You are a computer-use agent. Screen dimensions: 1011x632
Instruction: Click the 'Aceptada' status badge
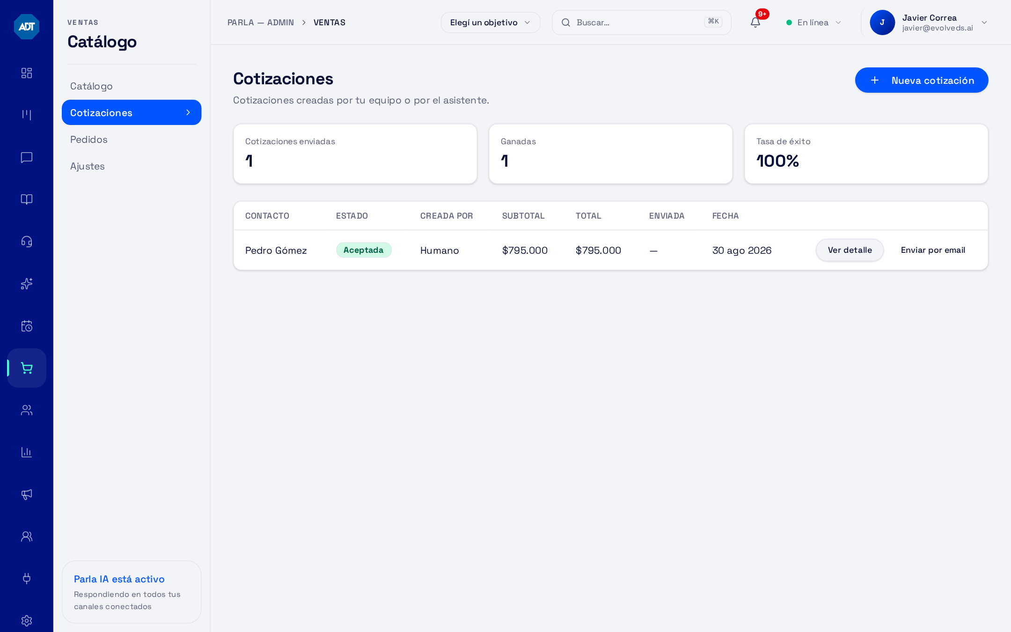[x=364, y=250]
